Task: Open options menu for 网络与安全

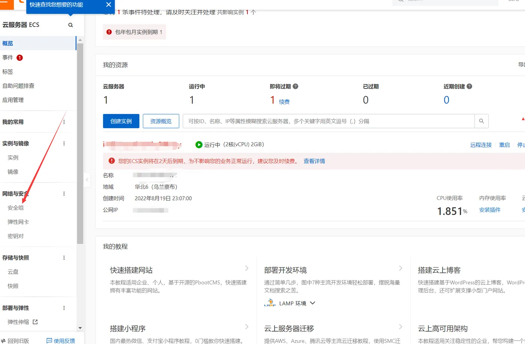Action: pos(64,194)
